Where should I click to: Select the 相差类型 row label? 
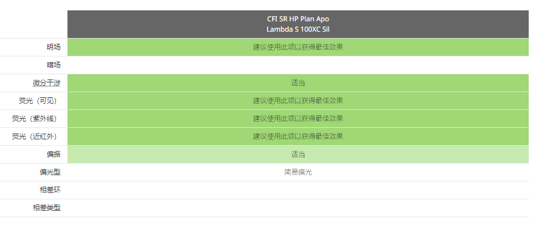click(x=47, y=208)
